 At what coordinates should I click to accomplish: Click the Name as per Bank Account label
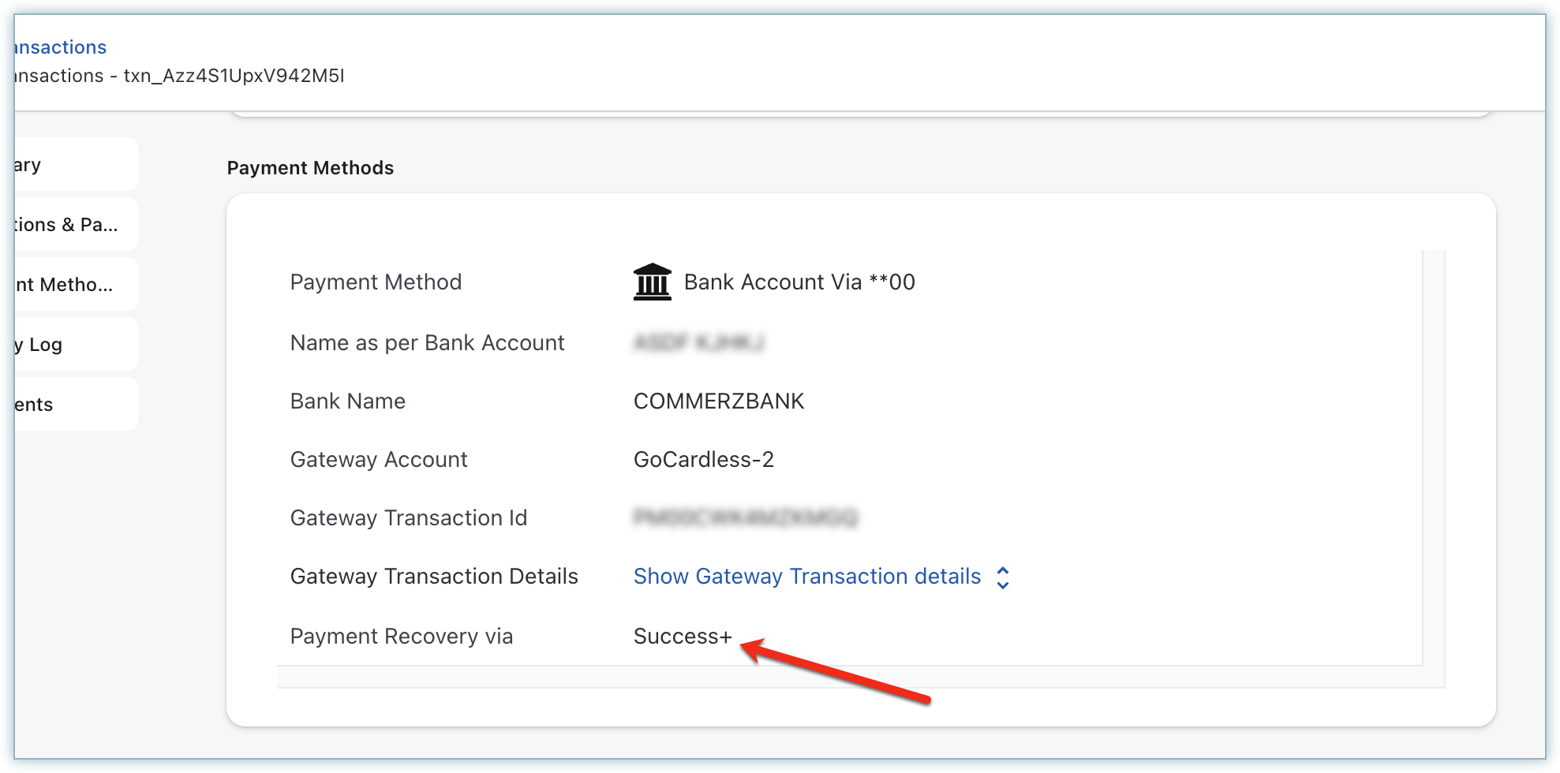pyautogui.click(x=427, y=343)
